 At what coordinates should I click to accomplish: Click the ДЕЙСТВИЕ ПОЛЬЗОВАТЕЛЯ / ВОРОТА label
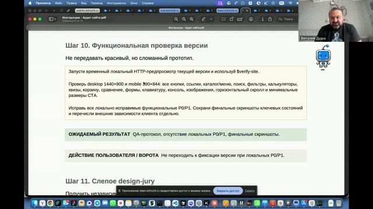[x=114, y=155]
